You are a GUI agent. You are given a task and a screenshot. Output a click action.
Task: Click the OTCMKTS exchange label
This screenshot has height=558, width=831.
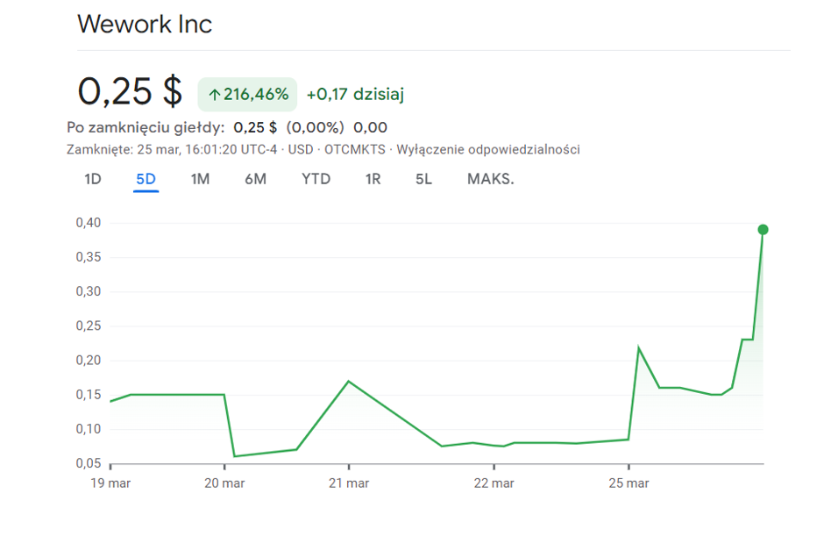pos(355,149)
